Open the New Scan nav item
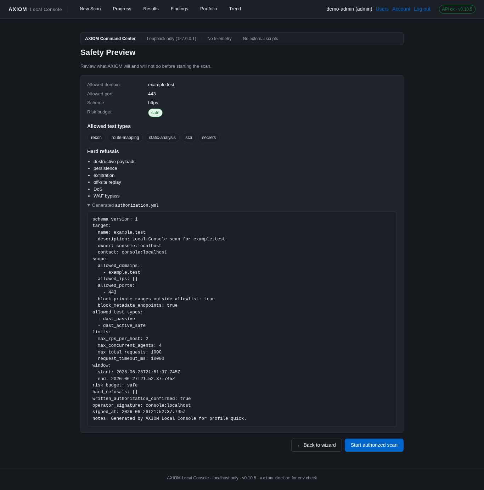The height and width of the screenshot is (490, 484). click(x=90, y=9)
